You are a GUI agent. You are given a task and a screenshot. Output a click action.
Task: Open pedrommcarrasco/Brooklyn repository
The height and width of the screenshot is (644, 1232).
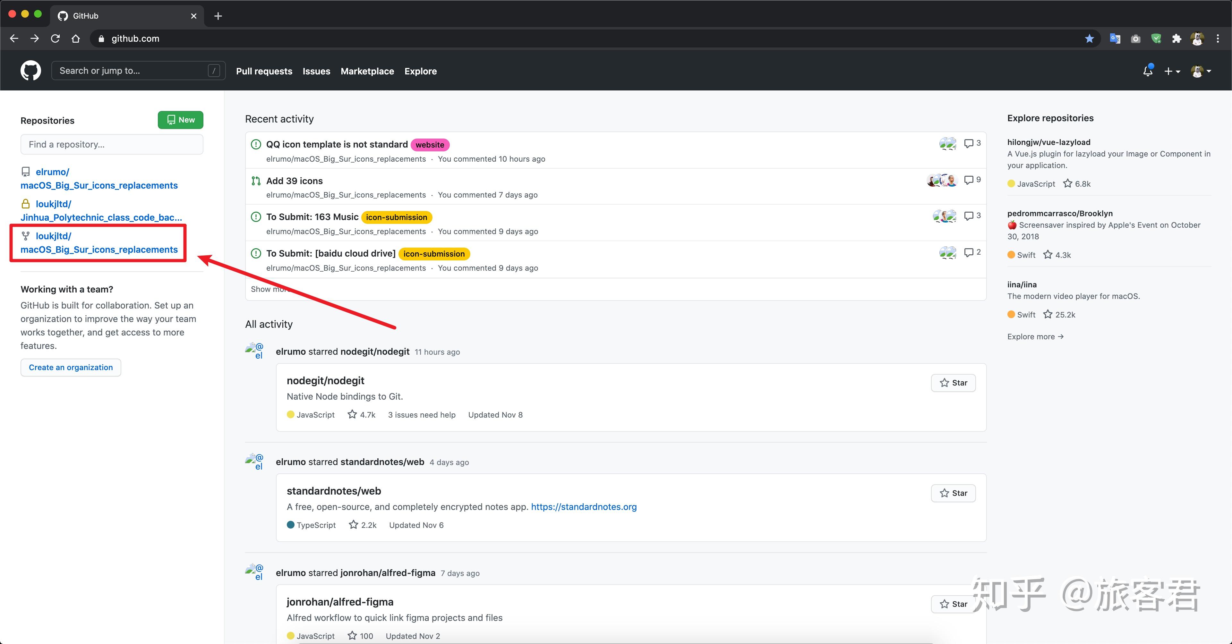pyautogui.click(x=1060, y=213)
